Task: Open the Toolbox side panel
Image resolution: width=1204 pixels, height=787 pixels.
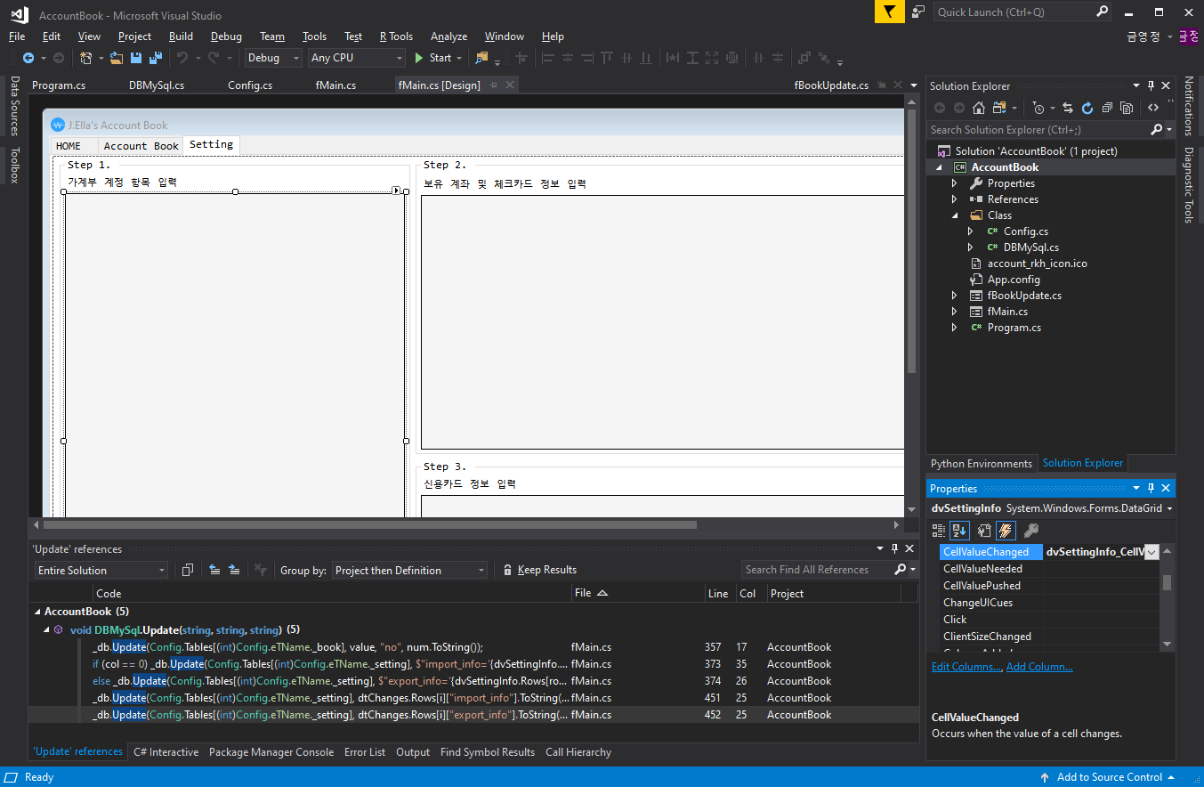Action: click(x=14, y=165)
